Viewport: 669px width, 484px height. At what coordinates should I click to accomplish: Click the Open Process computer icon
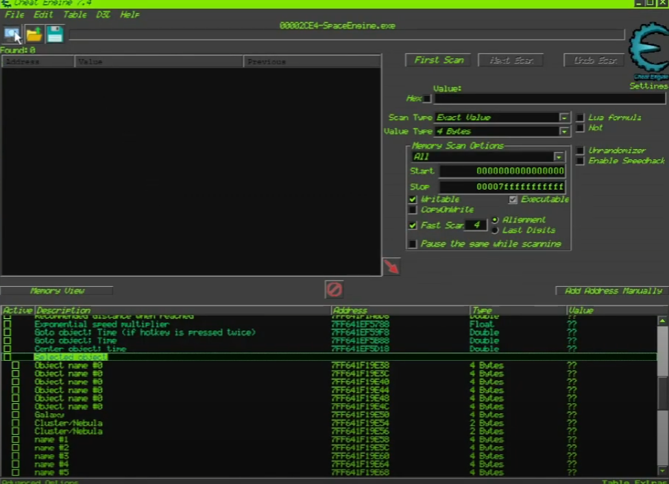click(x=12, y=34)
